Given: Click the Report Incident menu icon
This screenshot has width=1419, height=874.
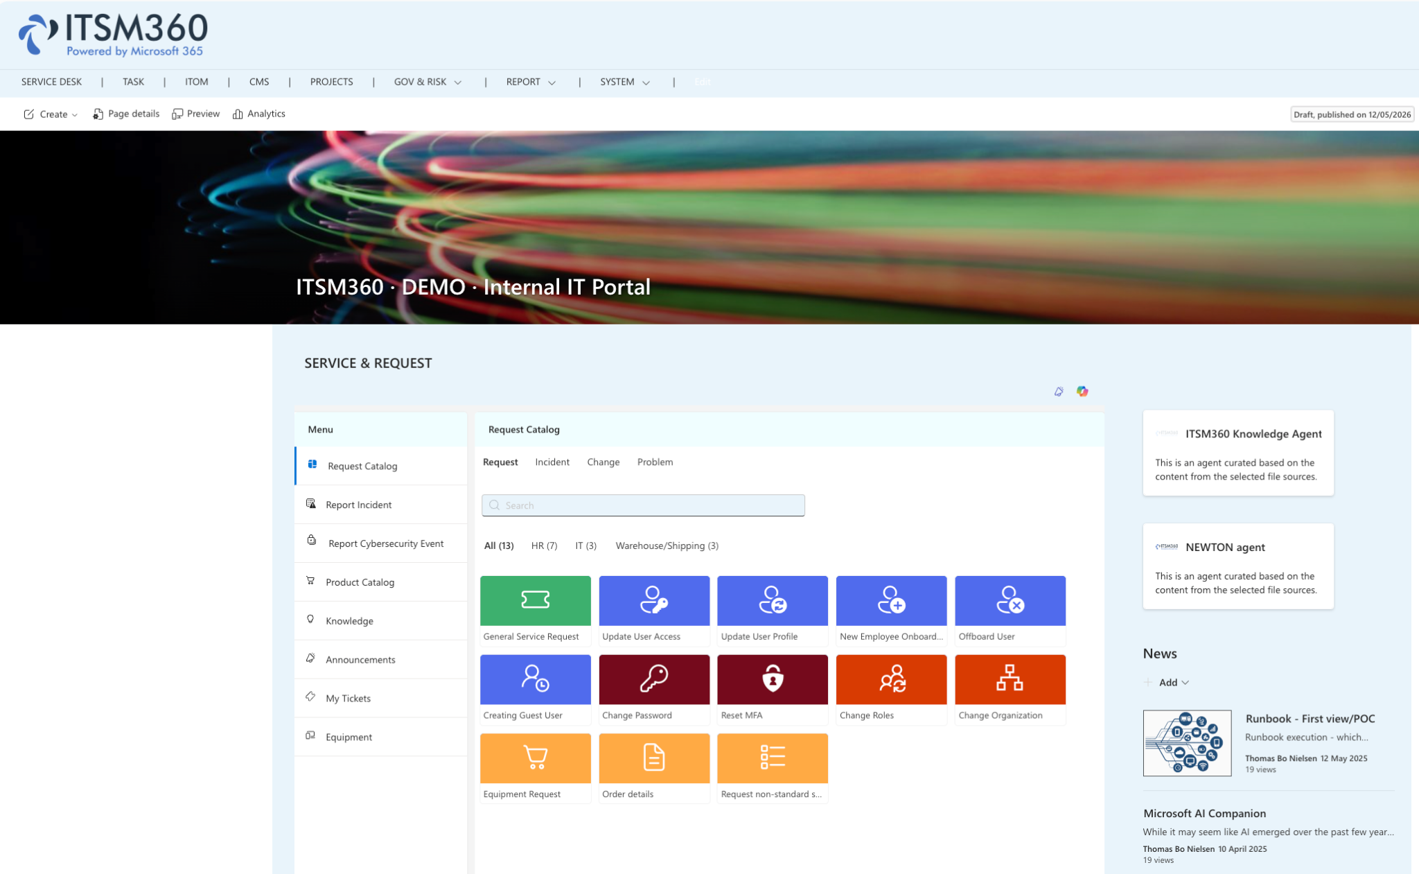Looking at the screenshot, I should (x=311, y=503).
